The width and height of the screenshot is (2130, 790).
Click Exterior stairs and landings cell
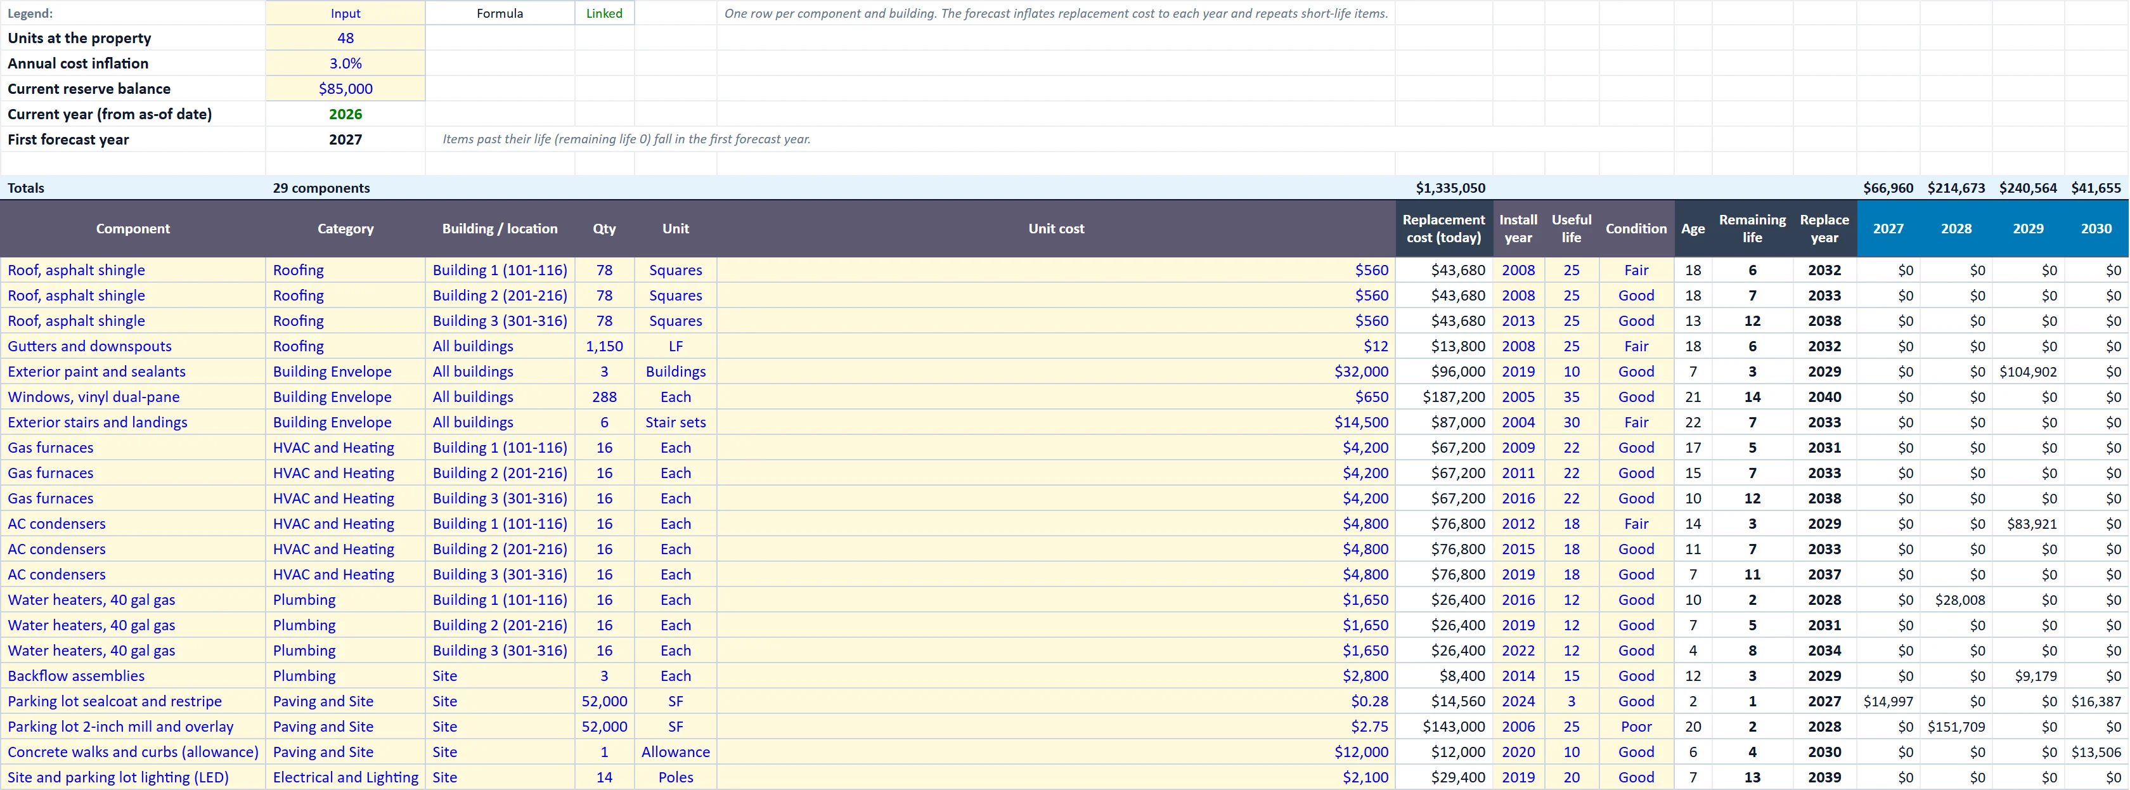(x=132, y=423)
